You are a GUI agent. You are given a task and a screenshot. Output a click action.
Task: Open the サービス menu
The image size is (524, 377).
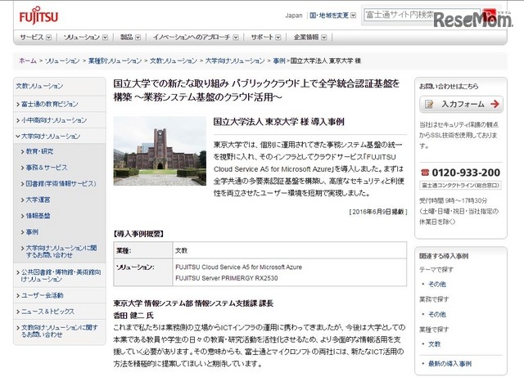click(x=35, y=37)
